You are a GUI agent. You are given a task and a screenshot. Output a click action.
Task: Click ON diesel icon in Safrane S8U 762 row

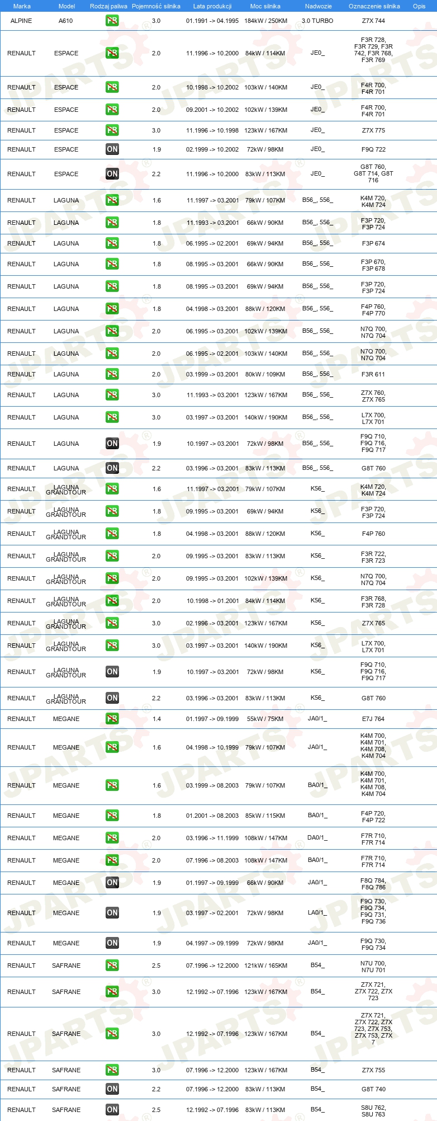tap(112, 1110)
